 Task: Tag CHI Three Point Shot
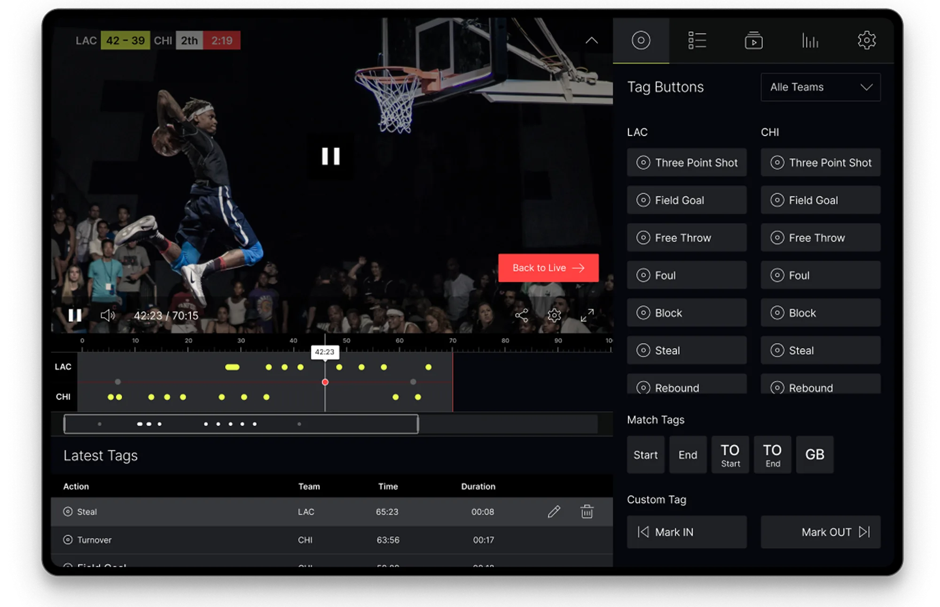click(x=821, y=163)
